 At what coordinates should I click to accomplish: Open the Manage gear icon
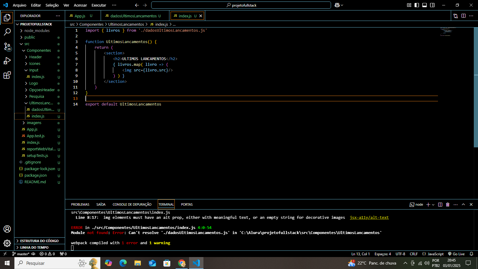coord(7,243)
